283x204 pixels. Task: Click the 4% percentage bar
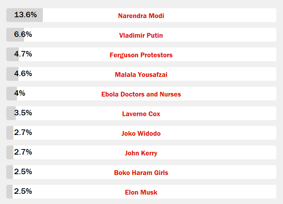pos(11,93)
